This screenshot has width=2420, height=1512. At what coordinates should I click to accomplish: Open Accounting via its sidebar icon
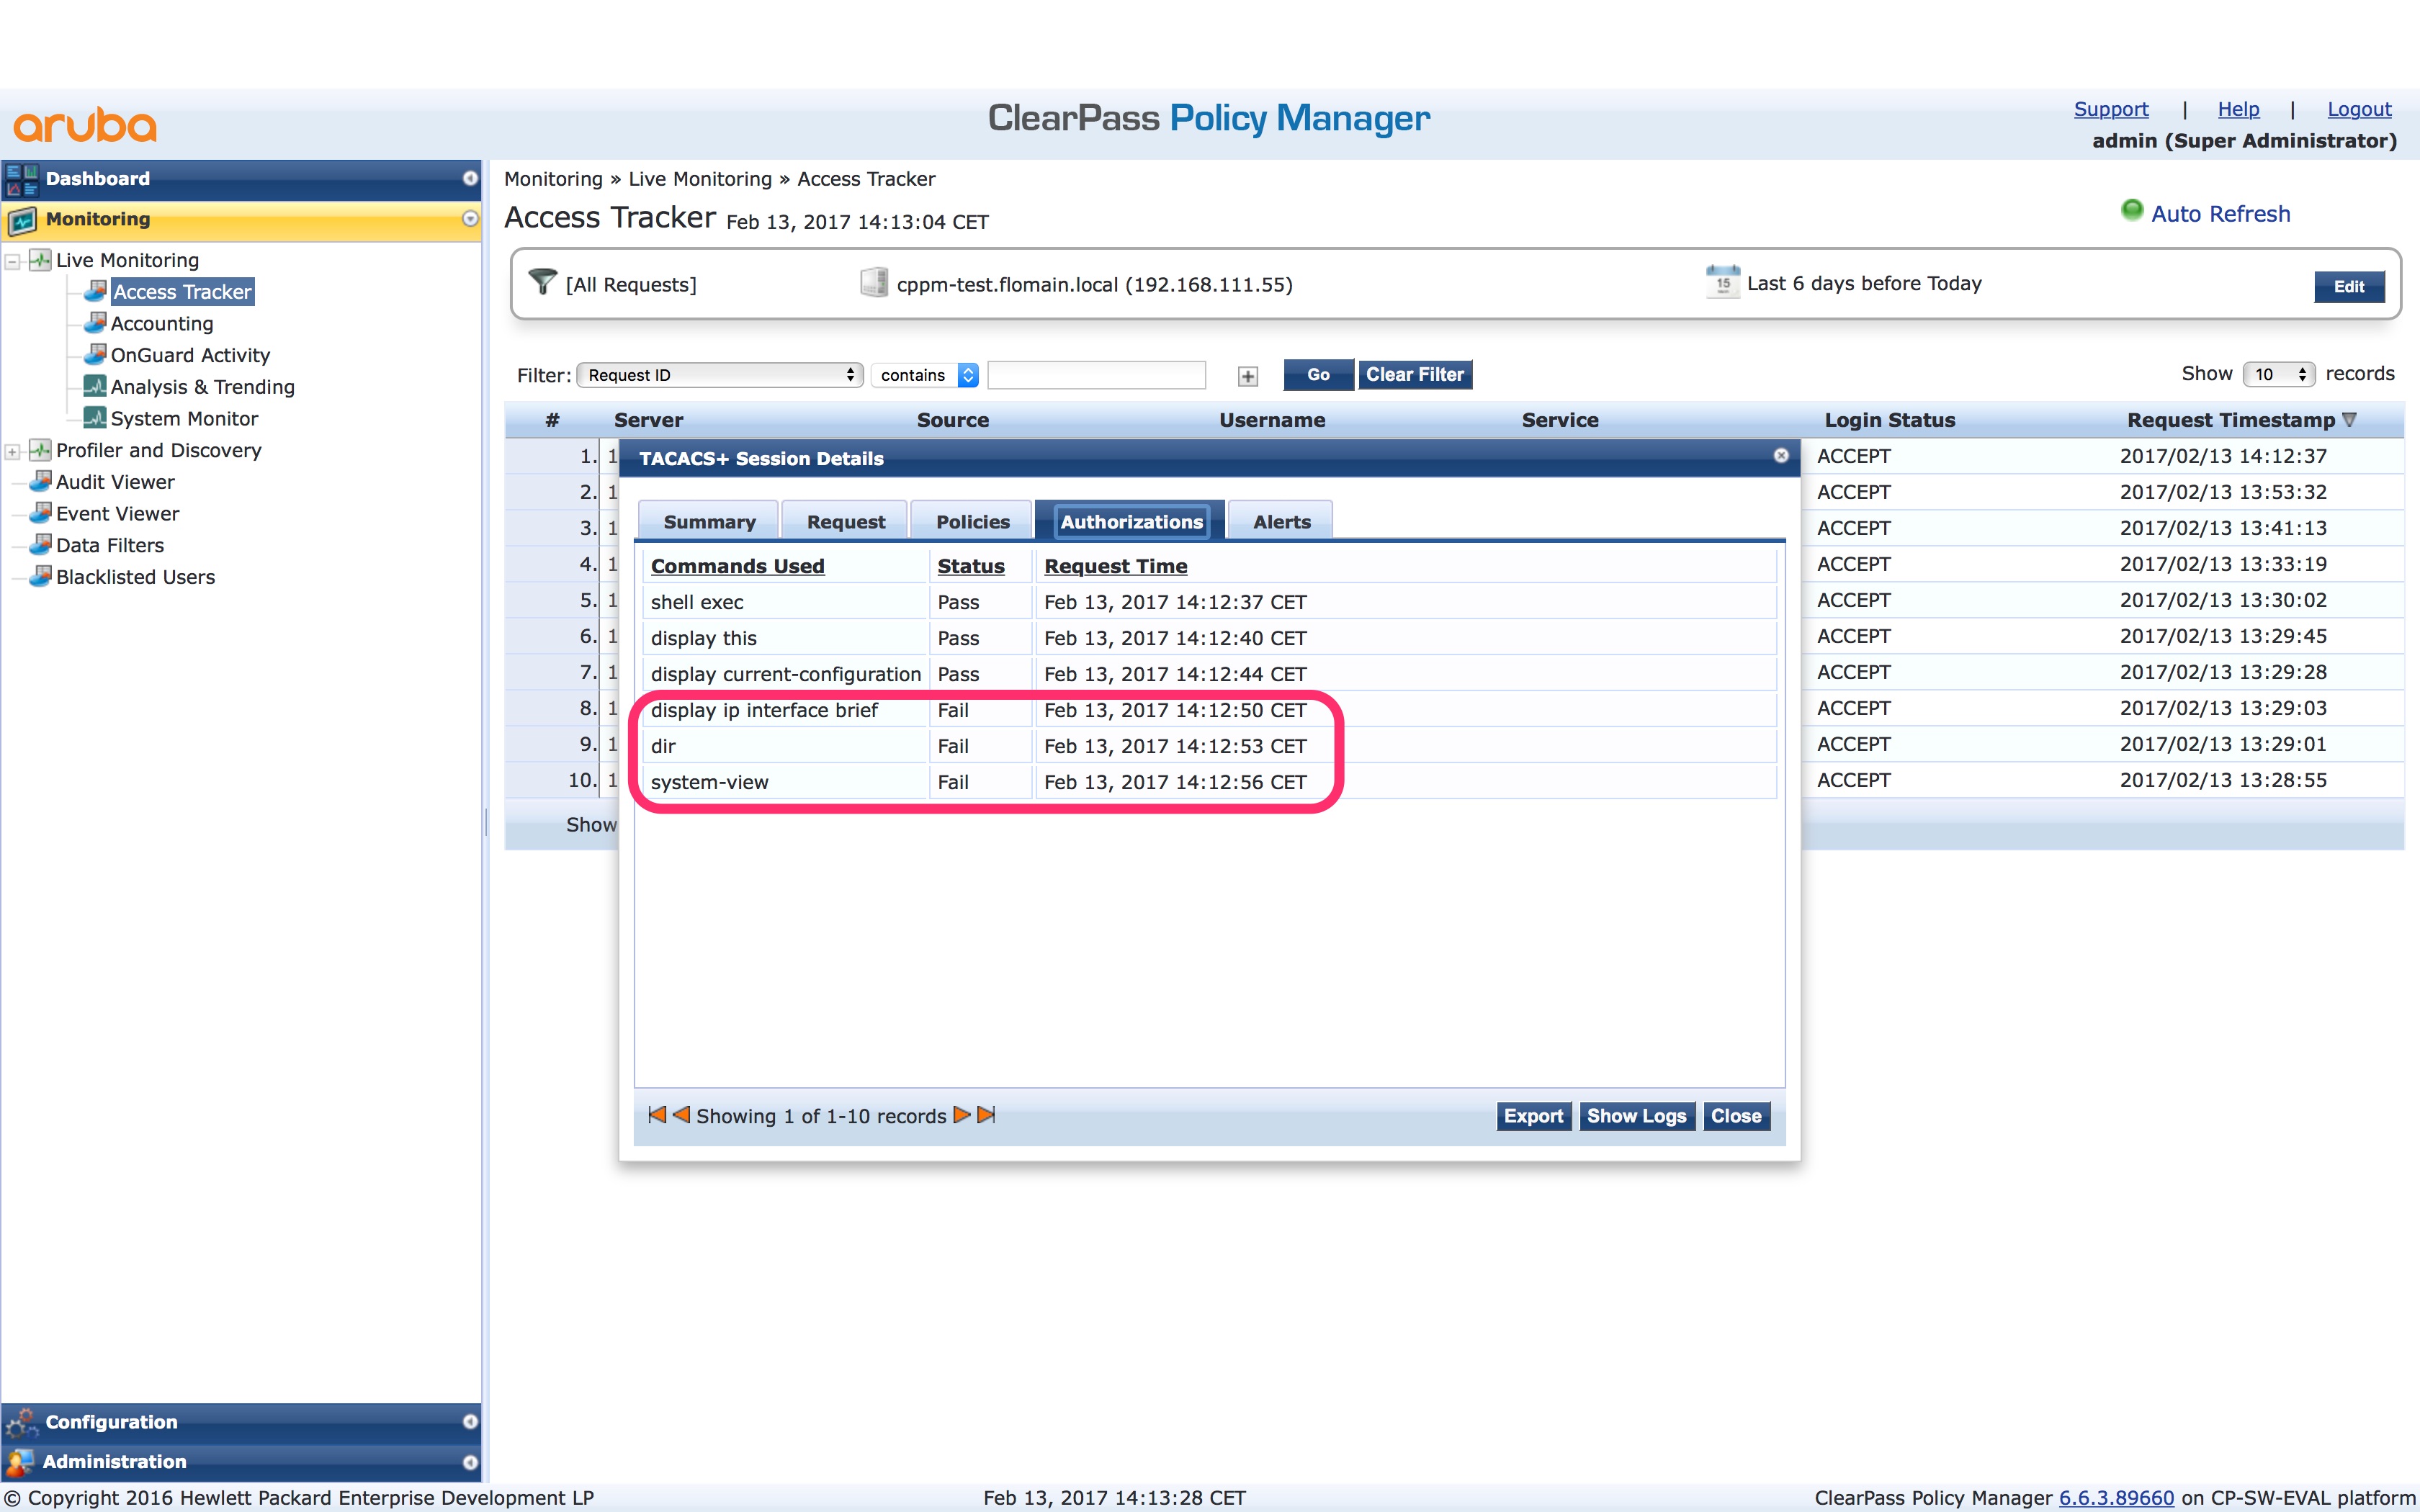[x=94, y=323]
